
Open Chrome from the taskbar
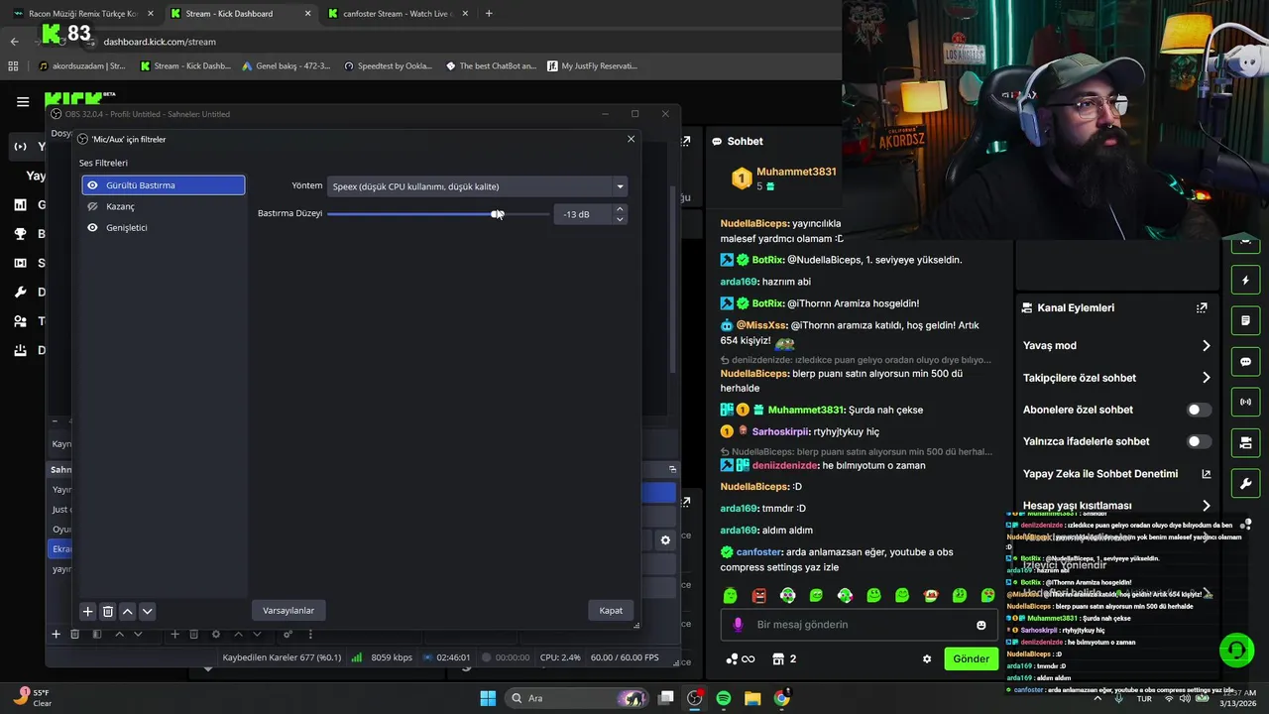[x=781, y=698]
